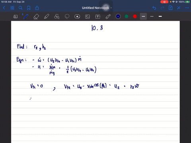Screen dimensions: 191x143
Task: Bookmark this page
Action: point(29,8)
